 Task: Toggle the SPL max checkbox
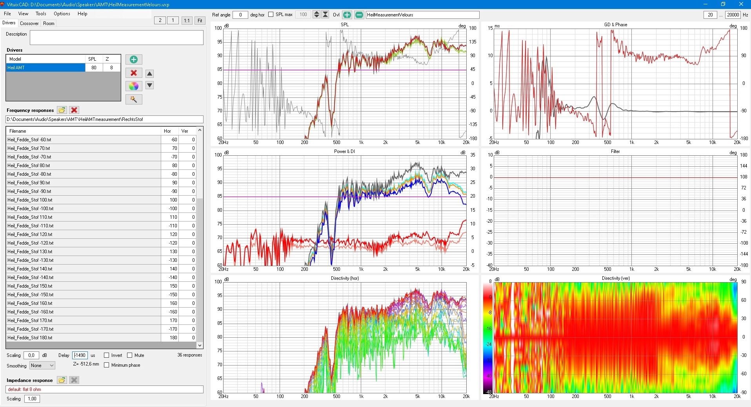271,14
